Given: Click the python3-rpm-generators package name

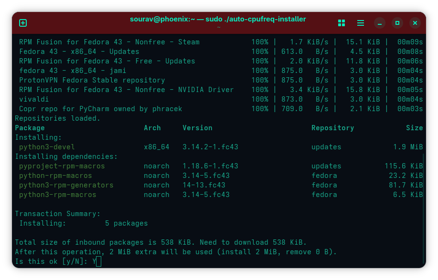Looking at the screenshot, I should point(66,185).
